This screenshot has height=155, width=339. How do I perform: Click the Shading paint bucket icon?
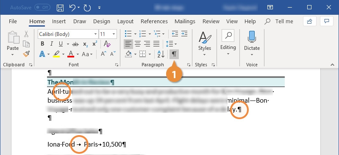coord(128,54)
